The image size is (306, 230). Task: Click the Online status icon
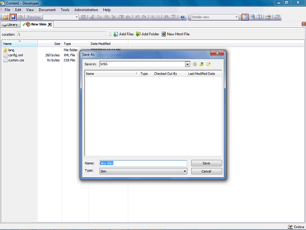(290, 227)
